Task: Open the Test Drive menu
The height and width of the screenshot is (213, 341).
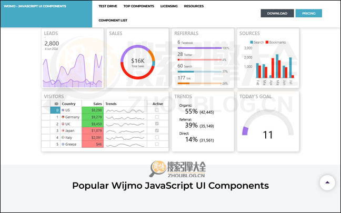Action: coord(108,6)
